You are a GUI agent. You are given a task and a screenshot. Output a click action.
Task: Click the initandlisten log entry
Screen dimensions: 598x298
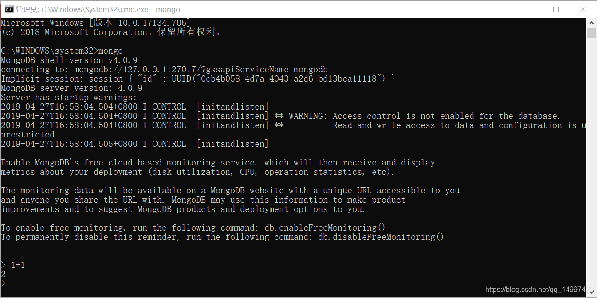tap(232, 106)
